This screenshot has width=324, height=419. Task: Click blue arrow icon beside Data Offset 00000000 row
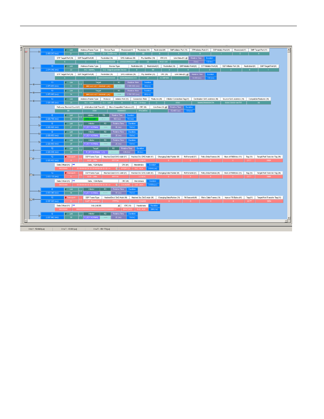click(73, 165)
